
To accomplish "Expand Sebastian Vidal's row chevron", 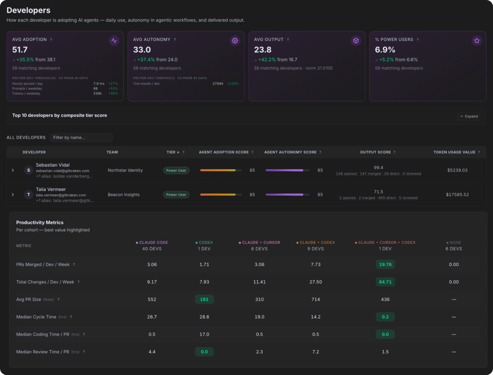I will [13, 170].
